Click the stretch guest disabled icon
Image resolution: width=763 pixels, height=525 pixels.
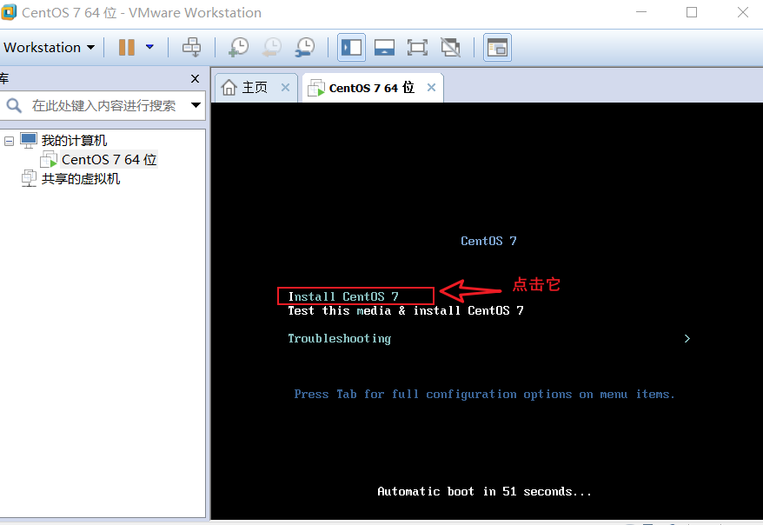pyautogui.click(x=451, y=47)
